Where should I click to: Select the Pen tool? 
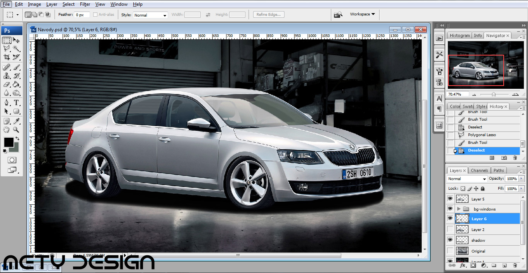pyautogui.click(x=7, y=103)
